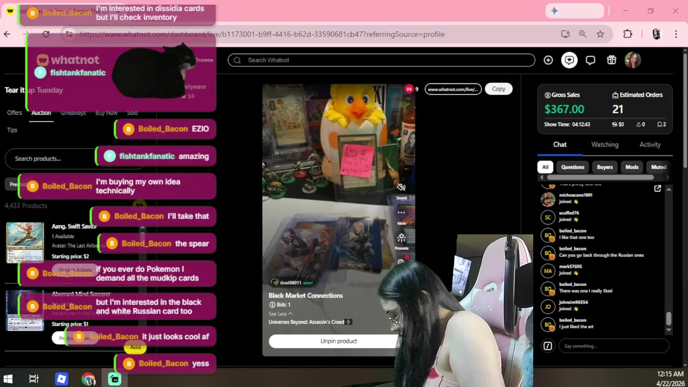Open the green app icon on taskbar
Image resolution: width=688 pixels, height=387 pixels.
pyautogui.click(x=114, y=379)
